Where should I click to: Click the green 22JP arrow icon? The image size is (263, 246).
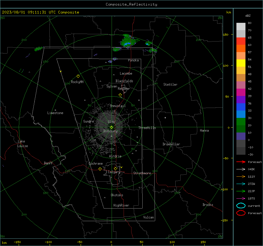241,191
